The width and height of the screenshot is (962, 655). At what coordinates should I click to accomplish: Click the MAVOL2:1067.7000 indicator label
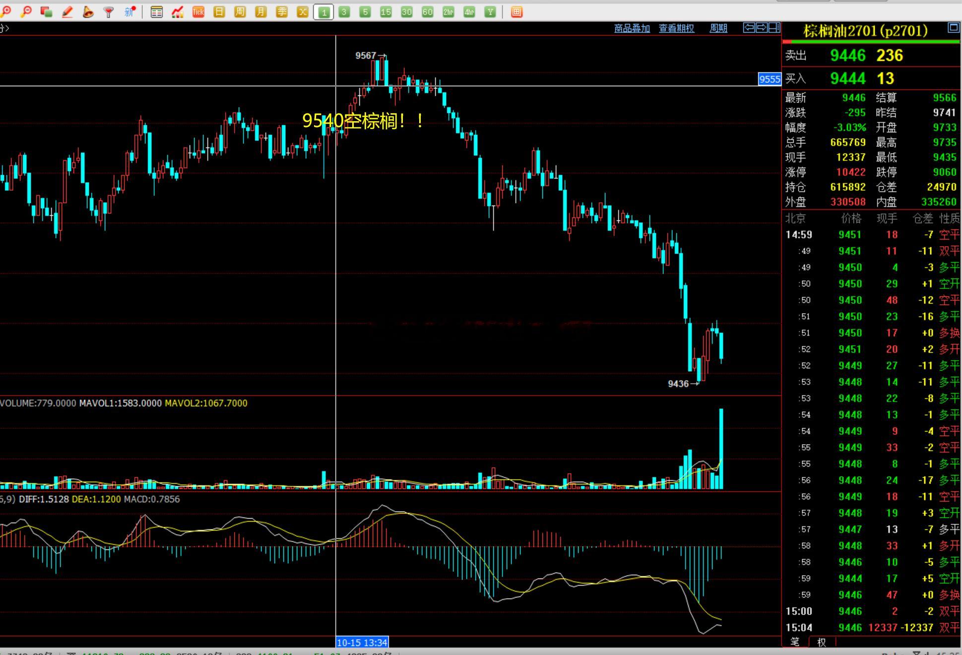pos(206,403)
